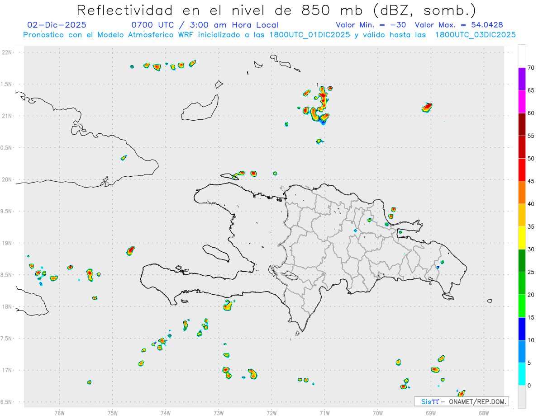
Task: Click the longitude label '70W'
Action: pos(378,413)
